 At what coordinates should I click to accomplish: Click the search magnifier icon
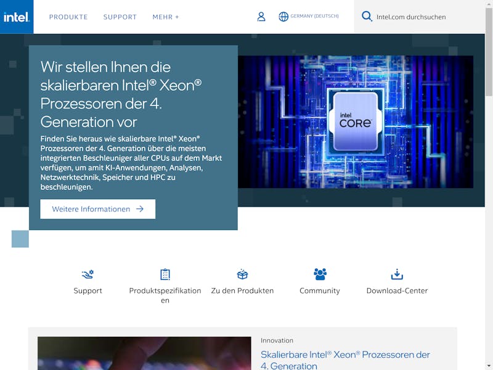click(367, 17)
